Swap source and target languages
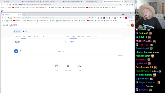This screenshot has height=93, width=165. tap(68, 36)
